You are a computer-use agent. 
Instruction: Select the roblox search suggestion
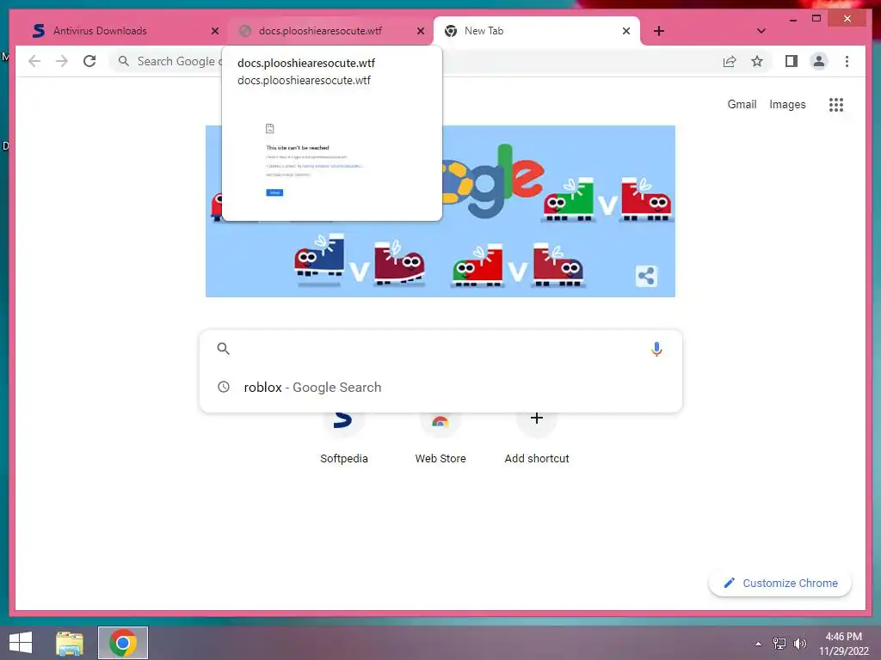coord(441,388)
